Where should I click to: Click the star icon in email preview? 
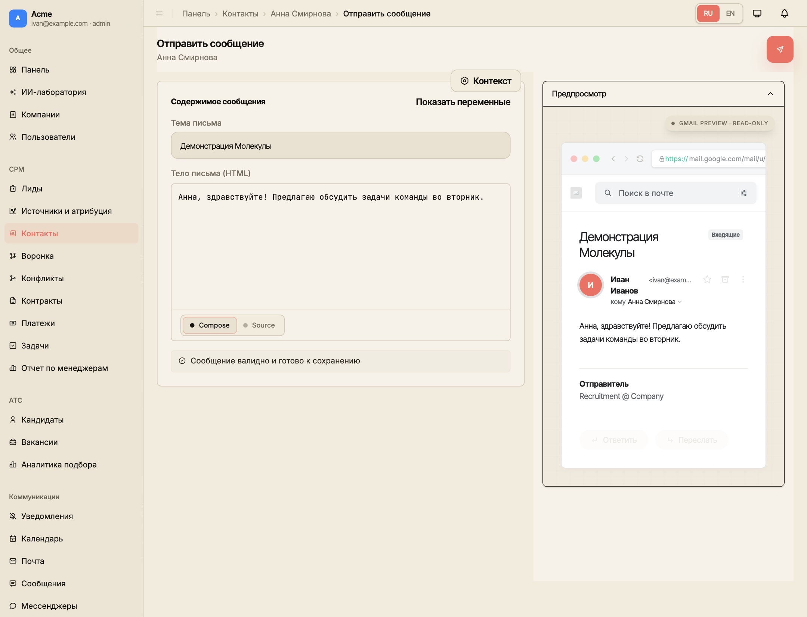click(707, 279)
